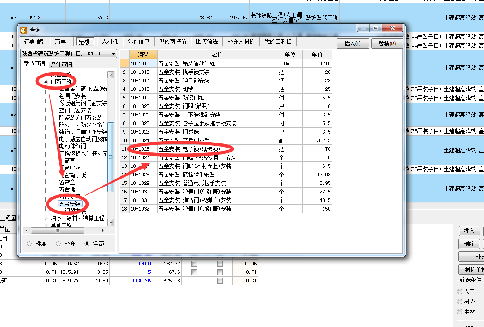Maximize the 查询 dialog window
The height and width of the screenshot is (327, 484).
[x=375, y=28]
